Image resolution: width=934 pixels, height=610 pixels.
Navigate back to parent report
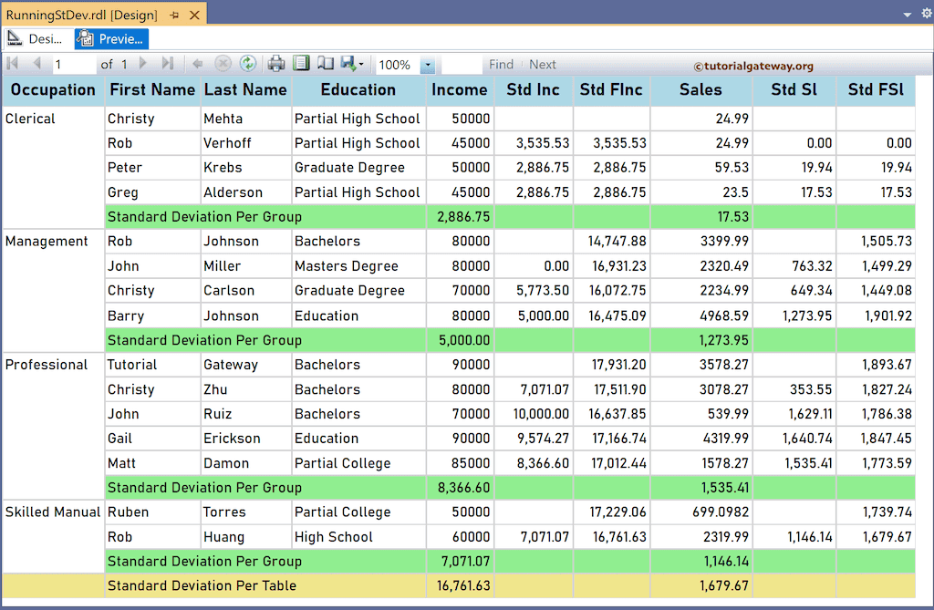click(196, 64)
